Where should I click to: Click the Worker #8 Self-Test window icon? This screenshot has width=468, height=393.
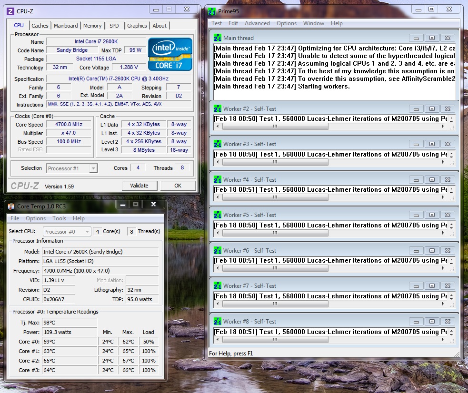click(x=217, y=322)
